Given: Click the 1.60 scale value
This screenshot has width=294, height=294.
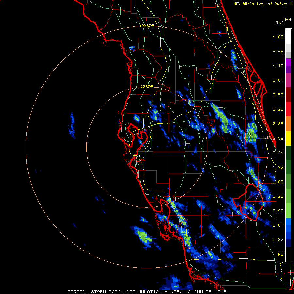Looking at the screenshot, I should click(278, 182).
